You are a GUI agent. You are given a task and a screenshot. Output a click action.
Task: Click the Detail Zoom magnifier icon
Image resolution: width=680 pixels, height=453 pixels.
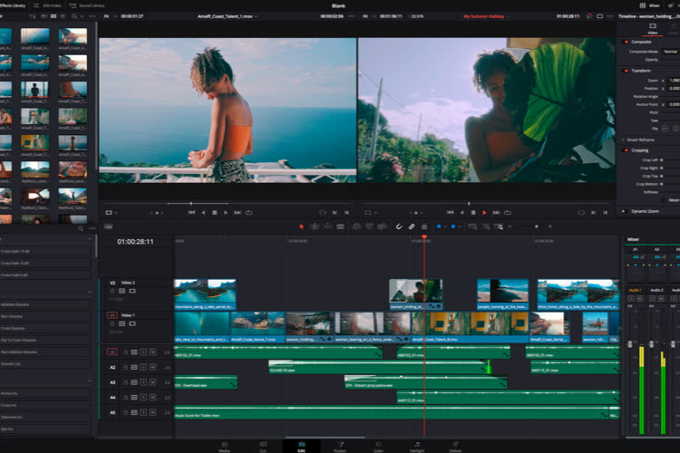(486, 226)
